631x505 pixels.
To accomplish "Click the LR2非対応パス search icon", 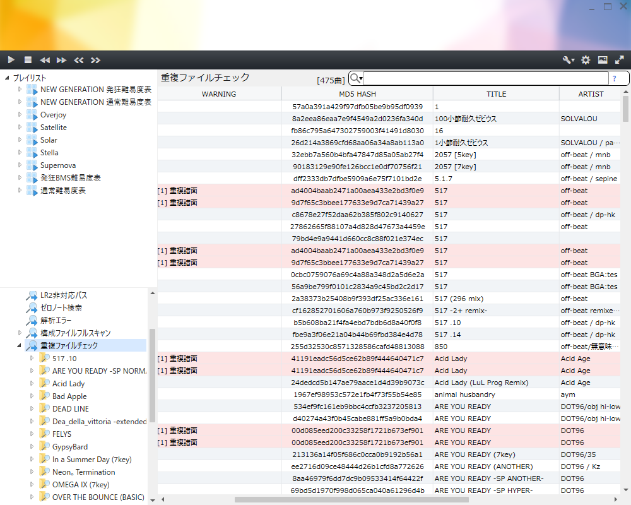I will coord(32,295).
